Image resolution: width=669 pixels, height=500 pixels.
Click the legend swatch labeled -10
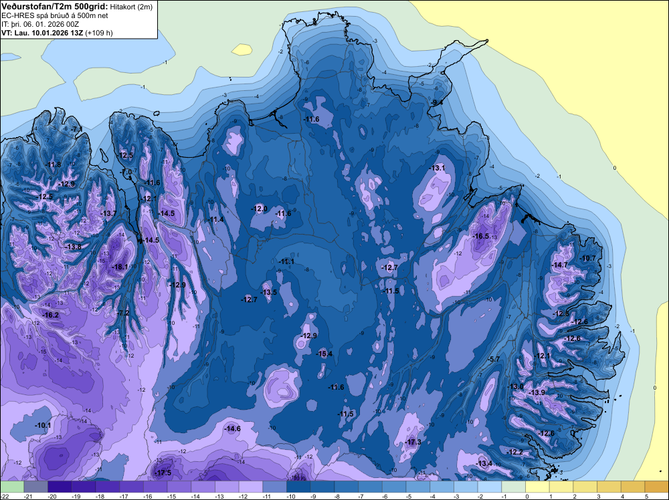coord(298,487)
